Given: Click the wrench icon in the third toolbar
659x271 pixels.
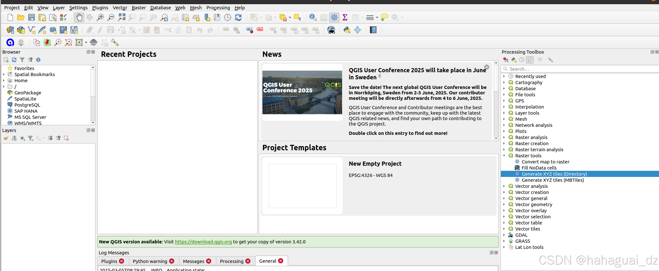Looking at the screenshot, I should tap(115, 42).
